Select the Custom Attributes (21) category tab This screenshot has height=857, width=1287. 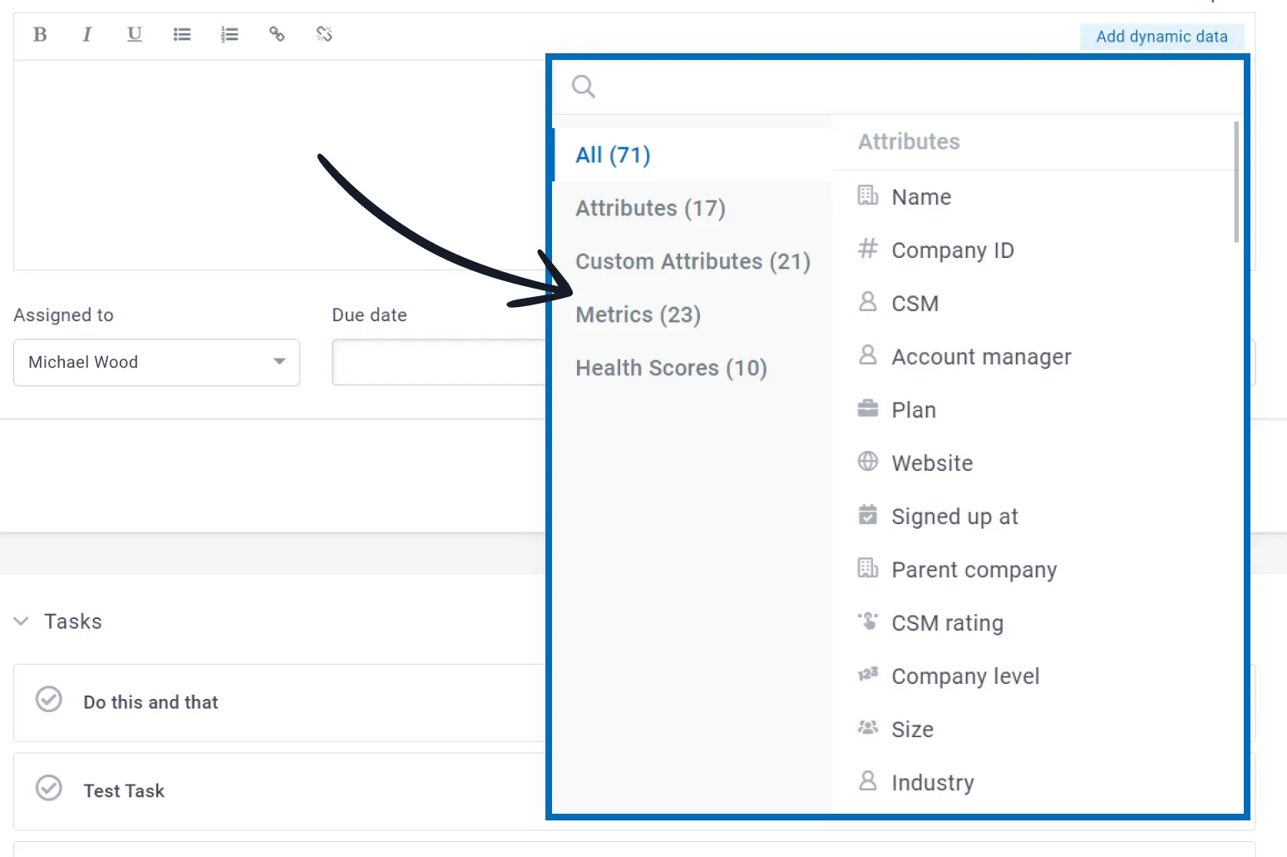pyautogui.click(x=693, y=261)
